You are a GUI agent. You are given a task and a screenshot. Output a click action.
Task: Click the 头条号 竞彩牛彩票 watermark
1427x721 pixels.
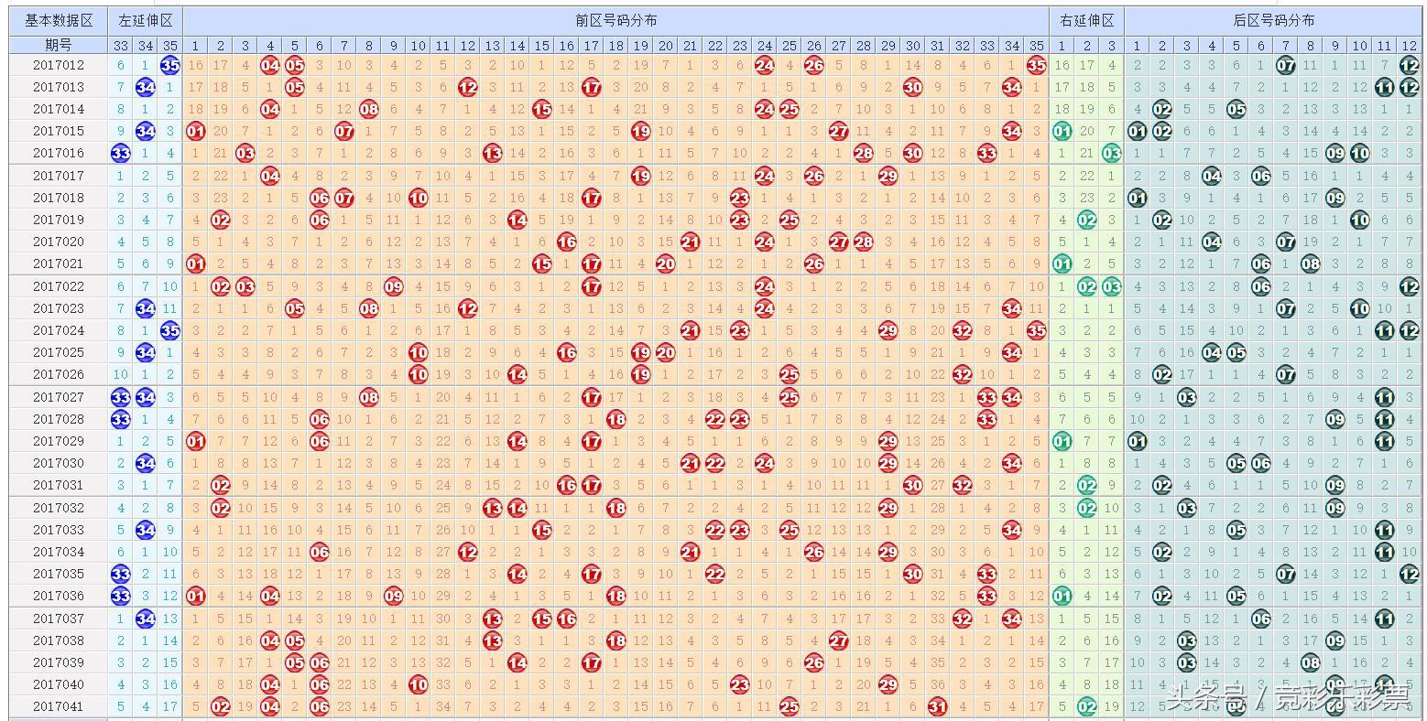pos(1287,699)
